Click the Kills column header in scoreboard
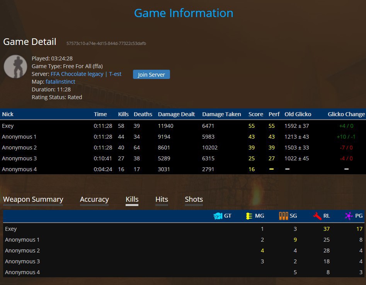Screen dimensions: 366x285 pos(123,114)
